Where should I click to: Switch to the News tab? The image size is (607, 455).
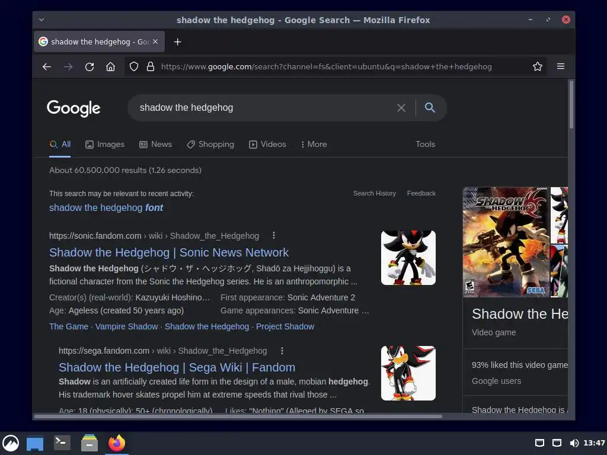[x=156, y=145]
